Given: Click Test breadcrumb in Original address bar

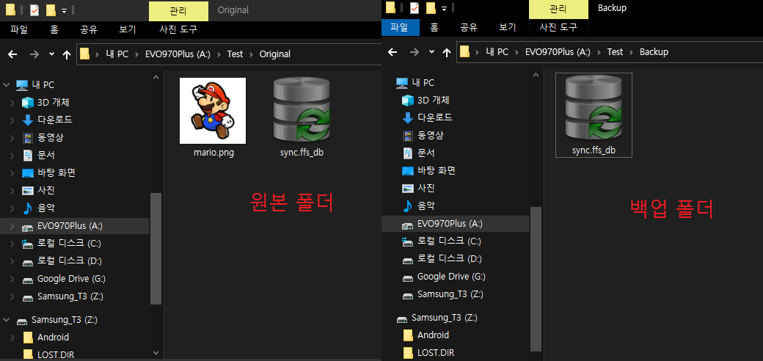Looking at the screenshot, I should 235,54.
